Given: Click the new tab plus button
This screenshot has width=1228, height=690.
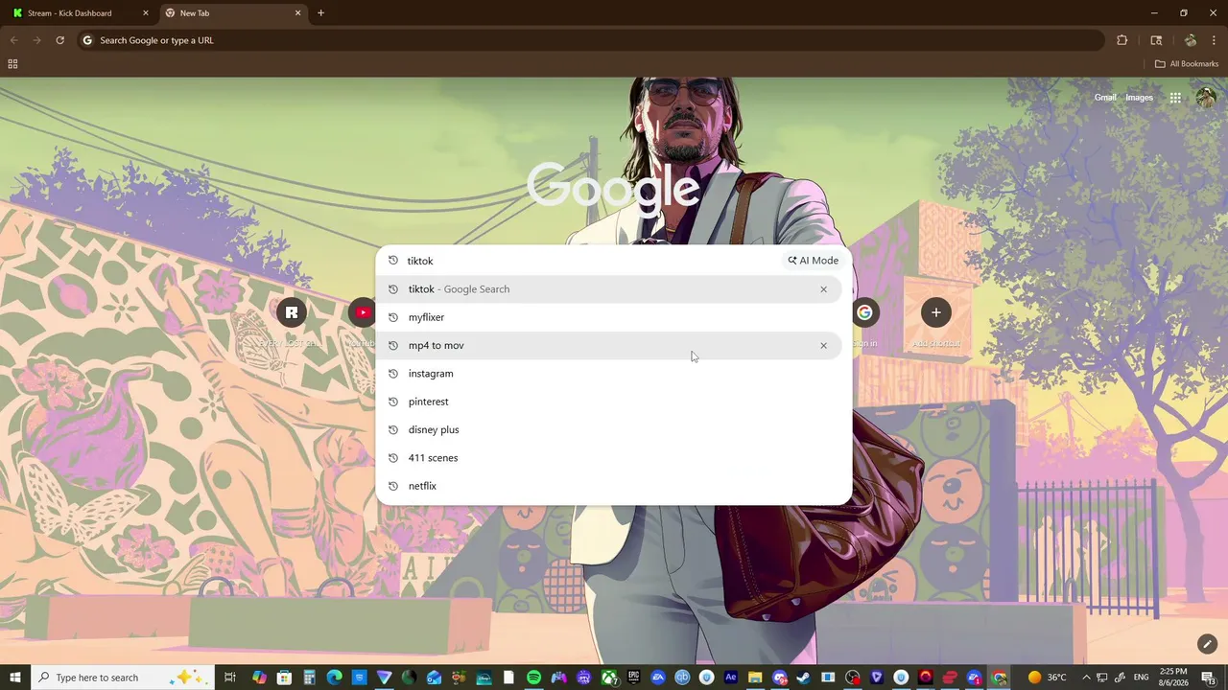Looking at the screenshot, I should coord(320,13).
